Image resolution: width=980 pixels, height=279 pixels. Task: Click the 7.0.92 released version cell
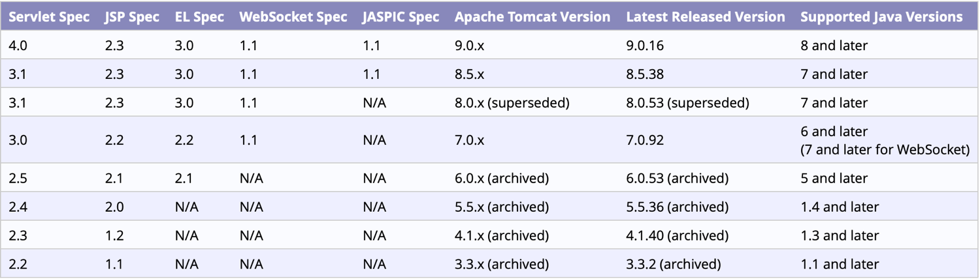point(645,140)
